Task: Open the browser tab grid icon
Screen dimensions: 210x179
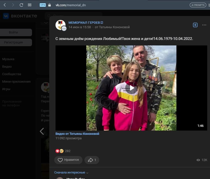Action: click(x=29, y=5)
